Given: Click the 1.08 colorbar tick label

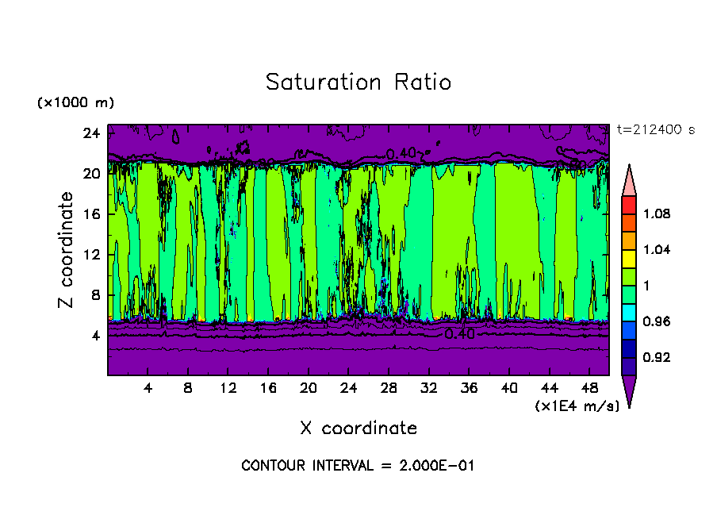Looking at the screenshot, I should (655, 213).
